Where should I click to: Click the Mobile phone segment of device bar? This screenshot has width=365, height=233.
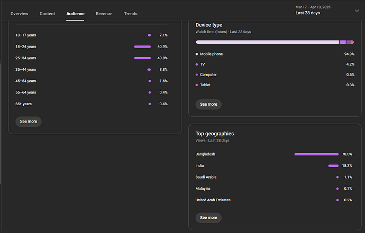click(267, 42)
